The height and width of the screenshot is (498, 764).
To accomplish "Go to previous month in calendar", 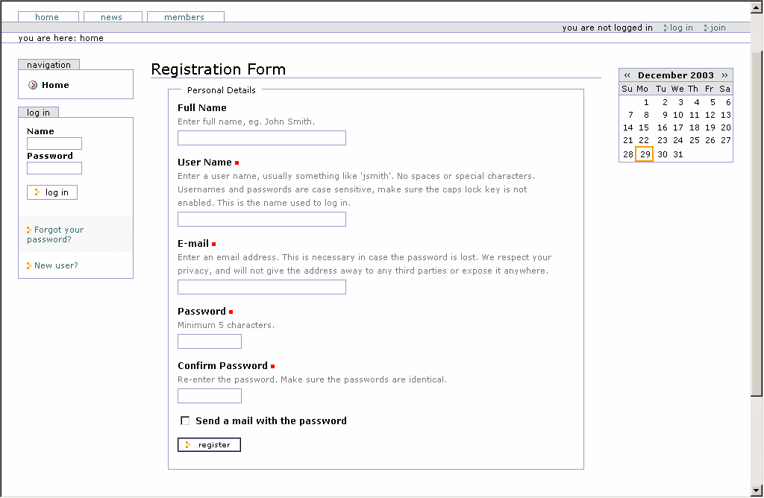I will tap(627, 75).
